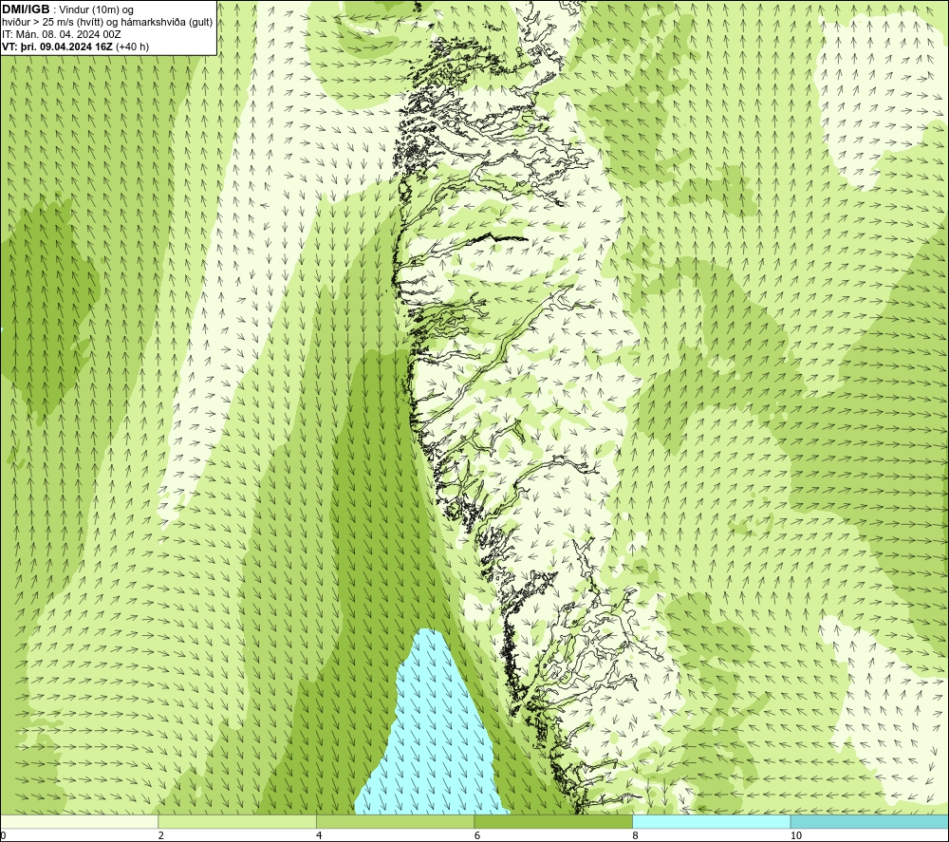The image size is (949, 842).
Task: Click the legend scale label 2
Action: click(161, 836)
